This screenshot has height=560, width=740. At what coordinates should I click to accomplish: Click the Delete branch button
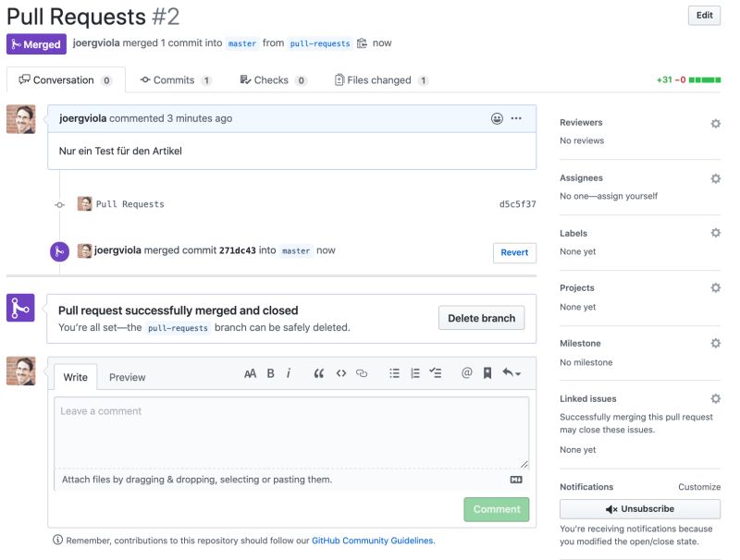(481, 318)
